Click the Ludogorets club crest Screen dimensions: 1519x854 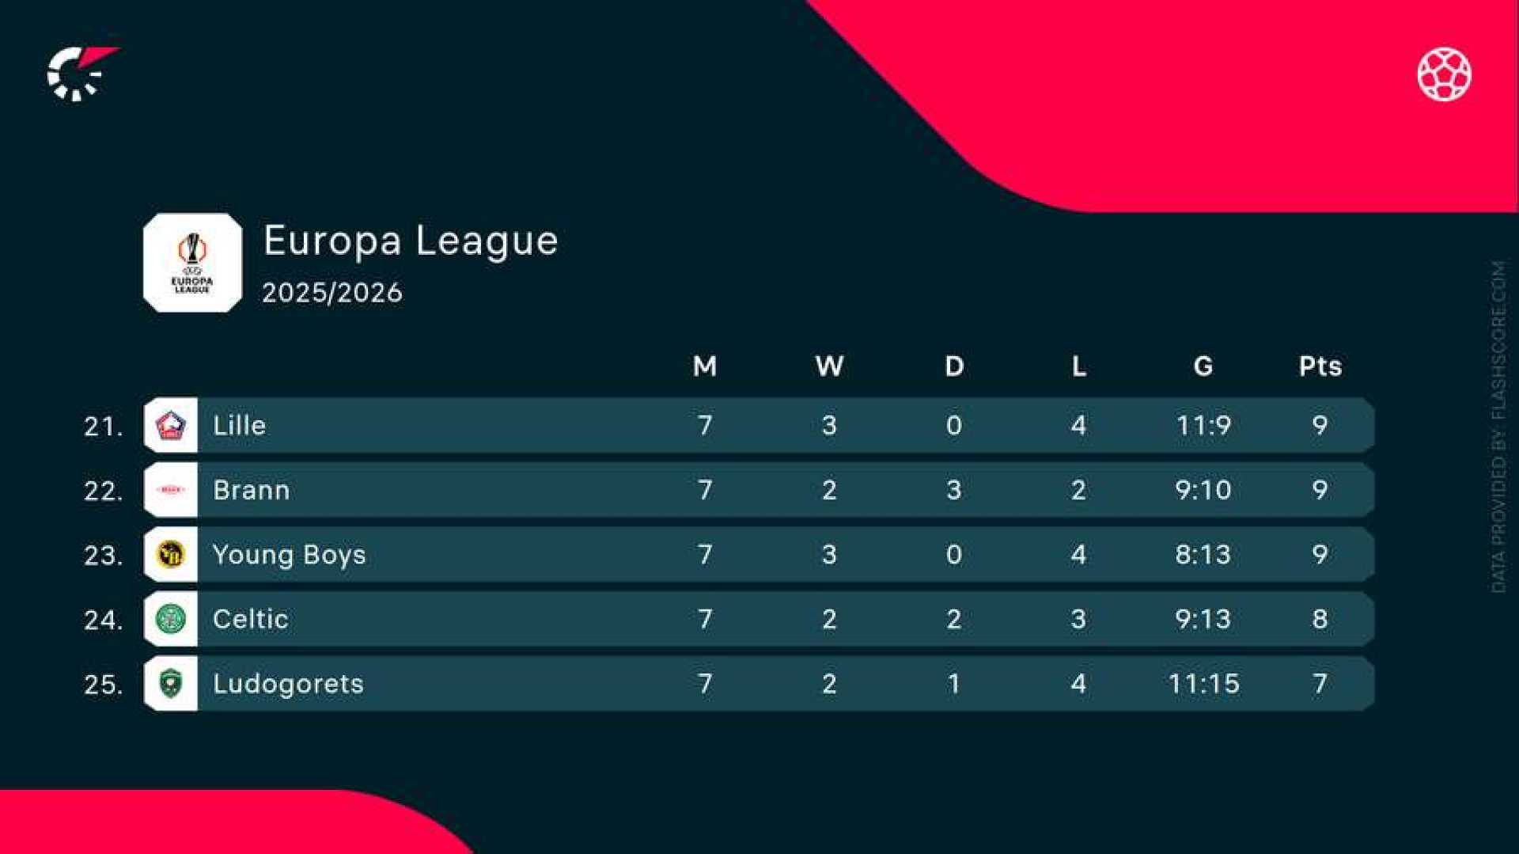[x=171, y=683]
